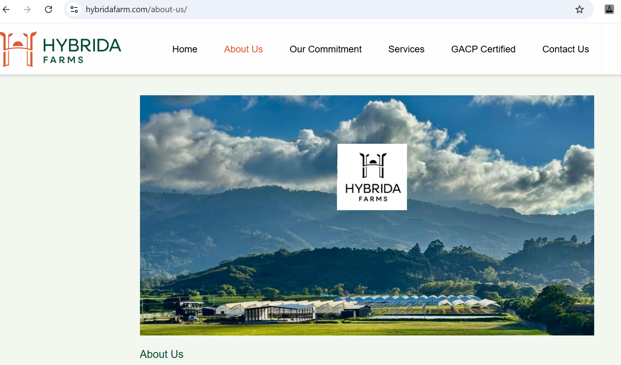Click the black H emblem on hero badge
The image size is (621, 365).
click(x=373, y=165)
